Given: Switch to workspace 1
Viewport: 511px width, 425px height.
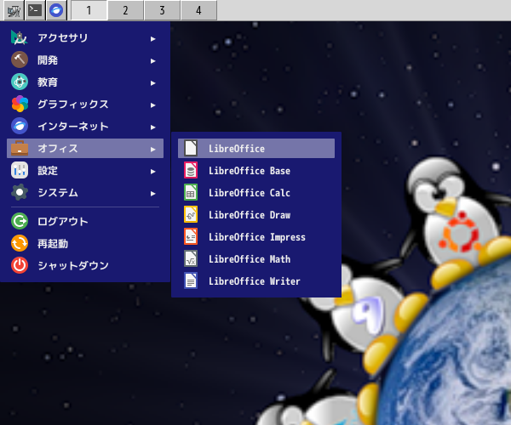Looking at the screenshot, I should coord(89,10).
